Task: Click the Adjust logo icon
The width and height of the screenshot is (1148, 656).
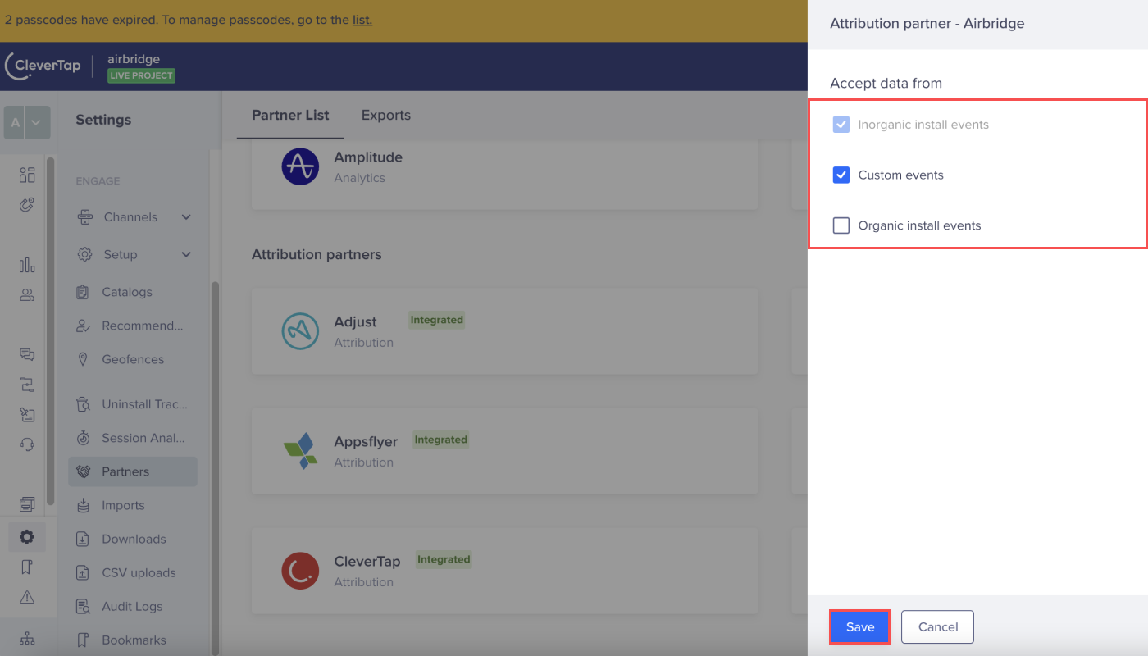Action: pyautogui.click(x=300, y=331)
